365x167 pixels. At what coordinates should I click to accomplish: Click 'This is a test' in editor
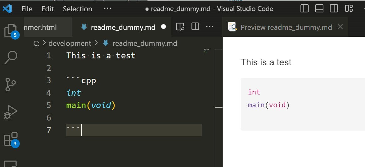[x=101, y=56]
